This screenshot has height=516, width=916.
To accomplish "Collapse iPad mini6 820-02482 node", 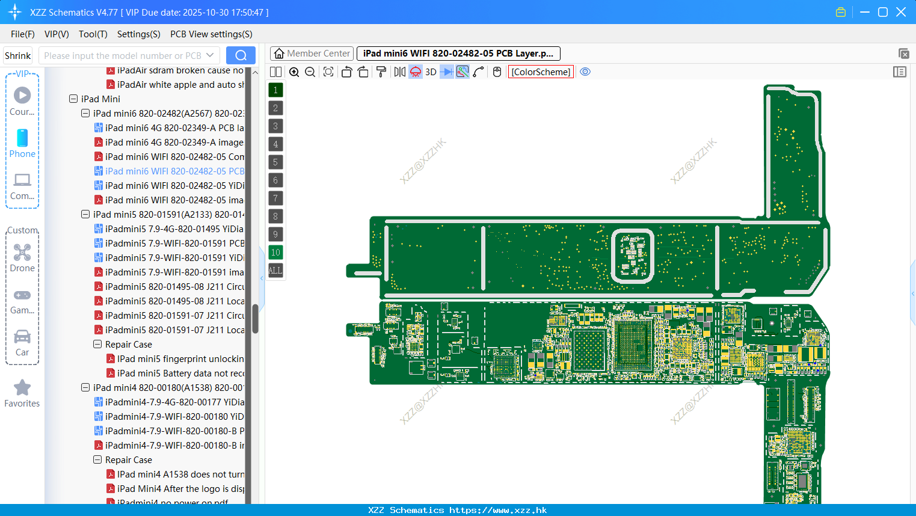I will point(85,113).
